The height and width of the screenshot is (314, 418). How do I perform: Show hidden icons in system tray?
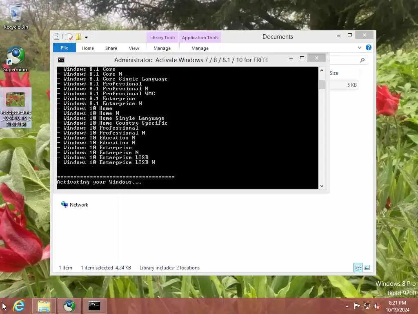coord(347,306)
